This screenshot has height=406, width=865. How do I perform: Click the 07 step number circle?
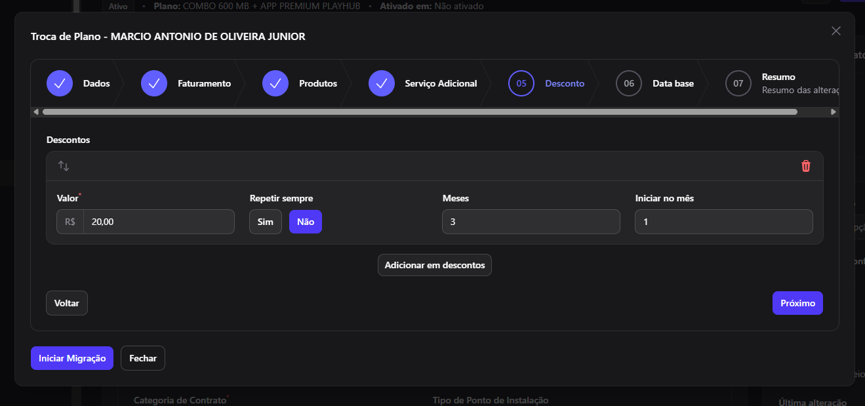(738, 83)
